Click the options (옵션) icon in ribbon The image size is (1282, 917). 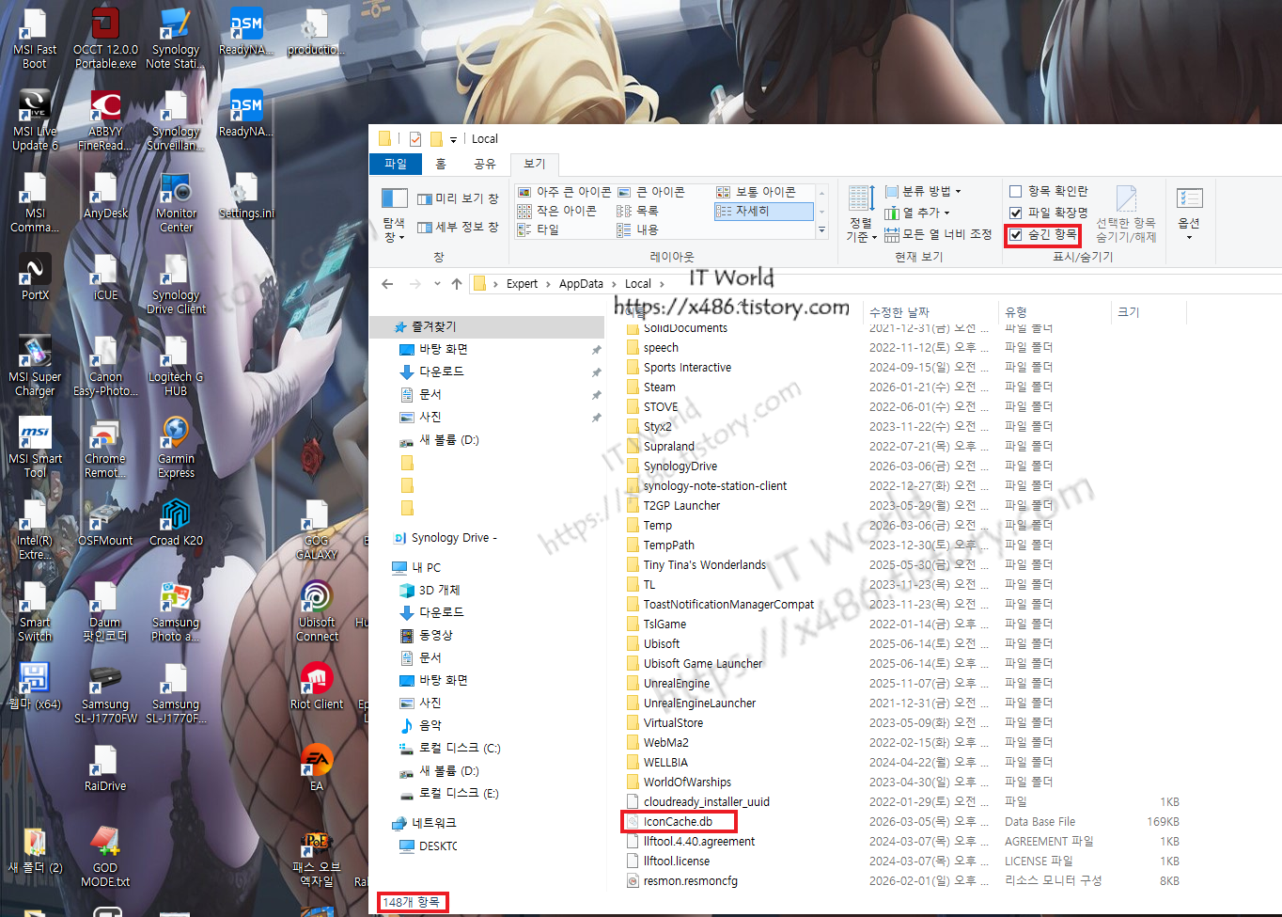[1189, 213]
